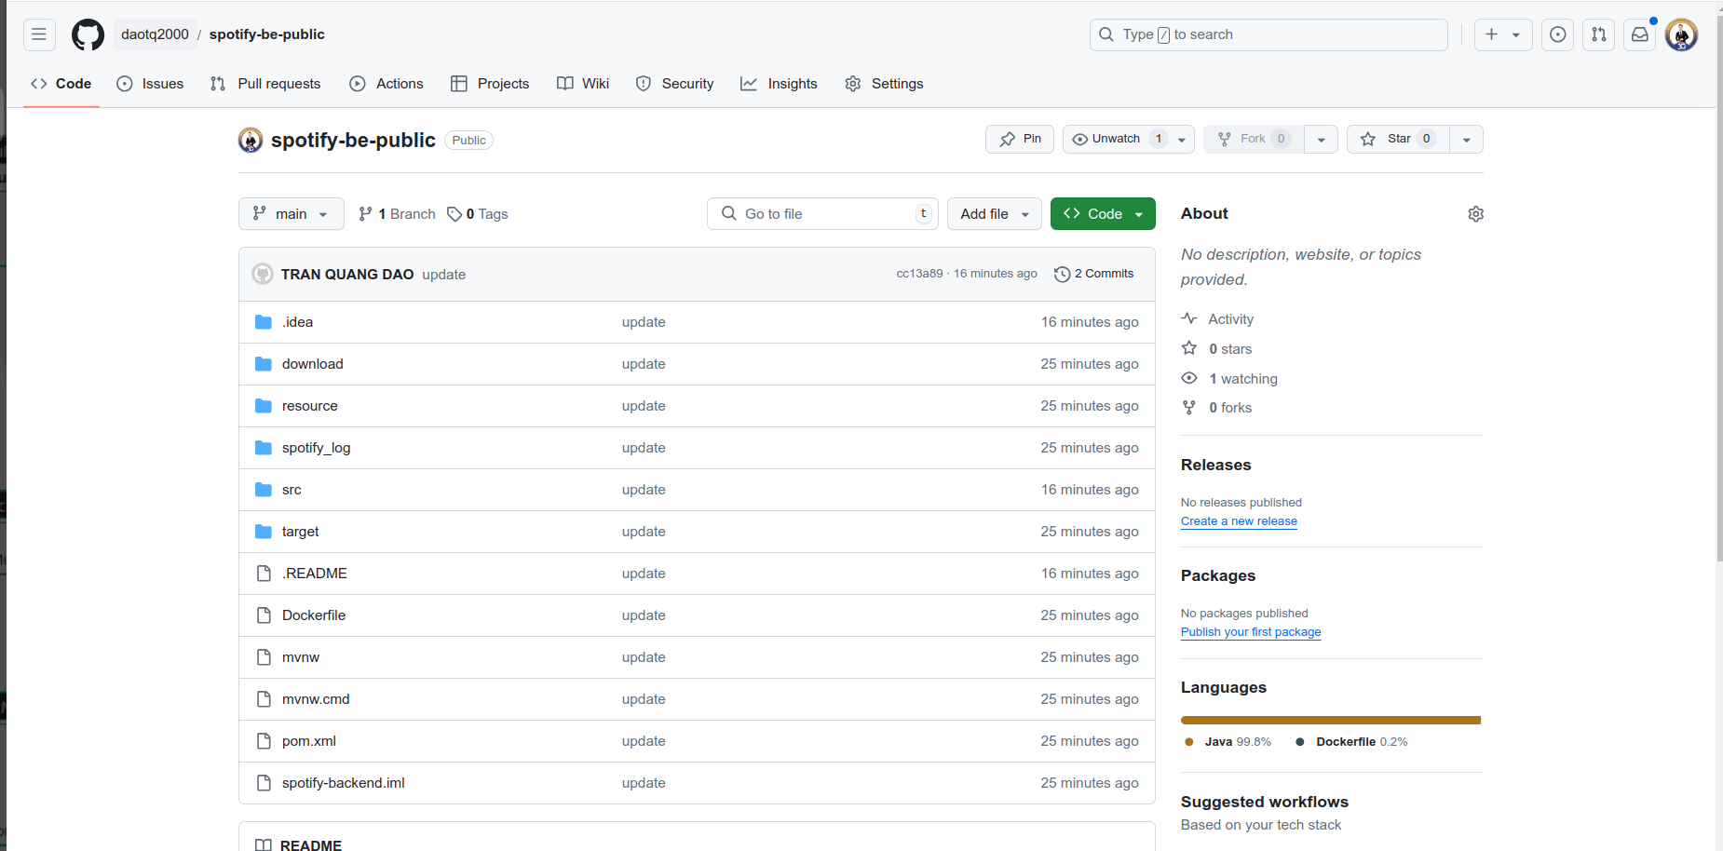Click the fork icon next to 0 forks

click(1189, 408)
